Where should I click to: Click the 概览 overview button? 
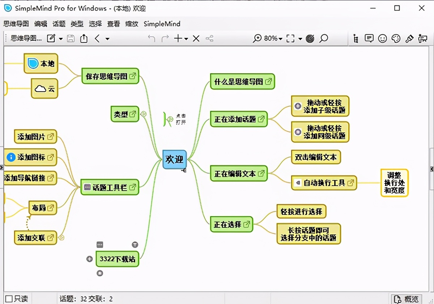(x=407, y=299)
